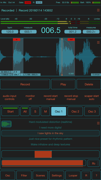Toggle the R button in bottom bar

tap(86, 175)
